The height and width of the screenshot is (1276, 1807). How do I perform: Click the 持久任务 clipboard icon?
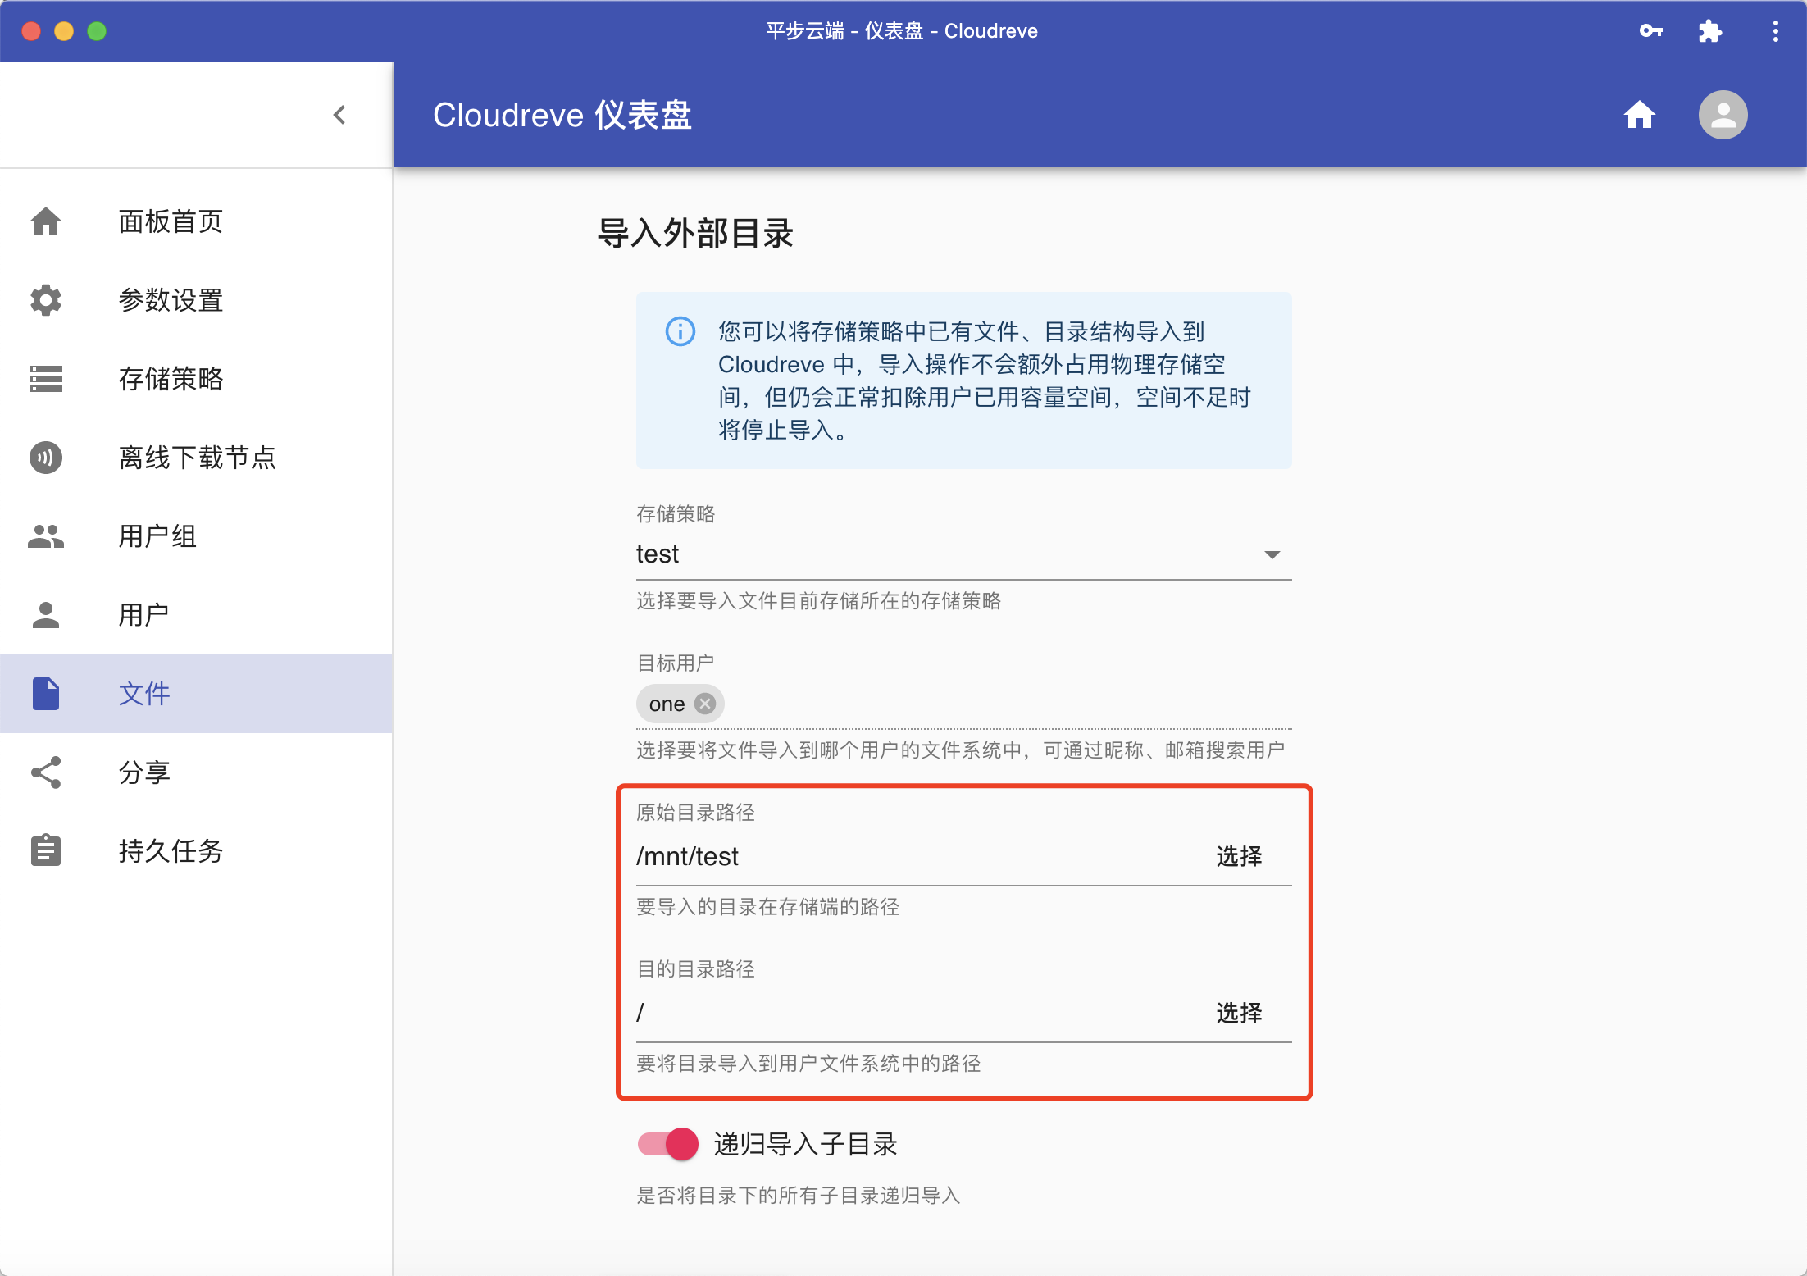click(x=45, y=850)
